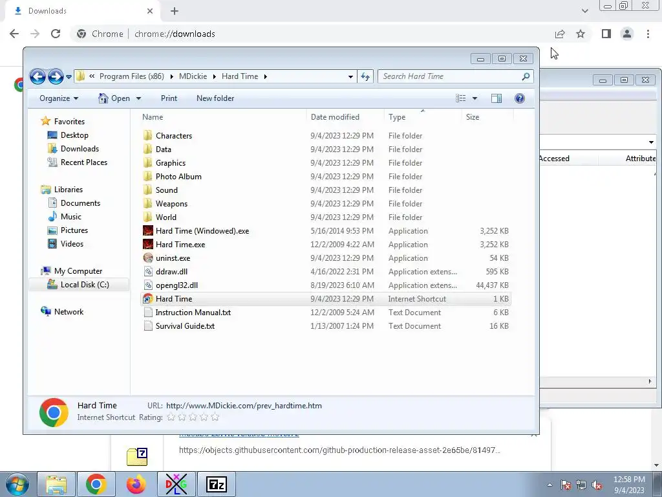Open 7-Zip from the taskbar
This screenshot has height=497, width=662.
point(216,484)
